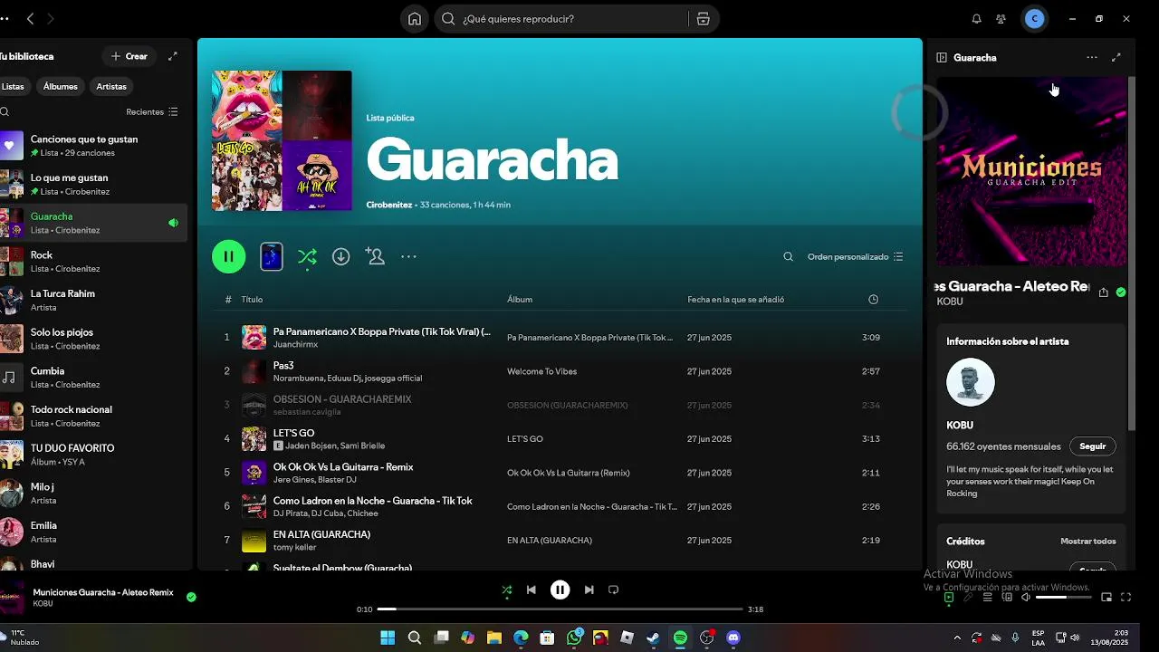The width and height of the screenshot is (1159, 652).
Task: Open the play queue icon
Action: (x=988, y=598)
